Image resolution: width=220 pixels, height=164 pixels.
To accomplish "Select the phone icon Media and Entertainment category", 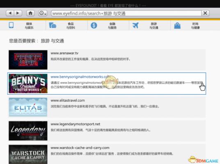I will click(11, 25).
